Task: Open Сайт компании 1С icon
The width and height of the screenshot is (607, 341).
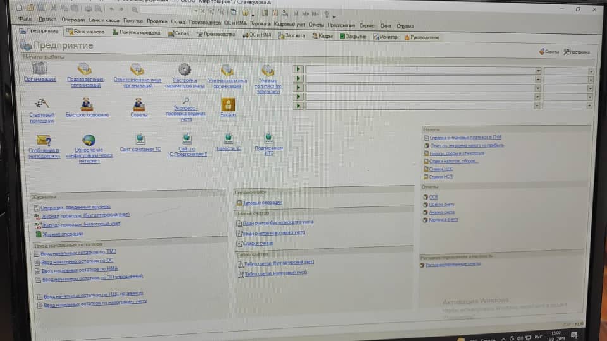Action: (x=140, y=138)
